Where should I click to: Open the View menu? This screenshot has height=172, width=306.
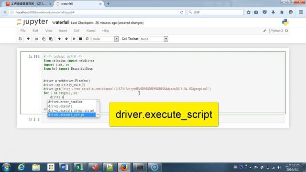coord(49,31)
